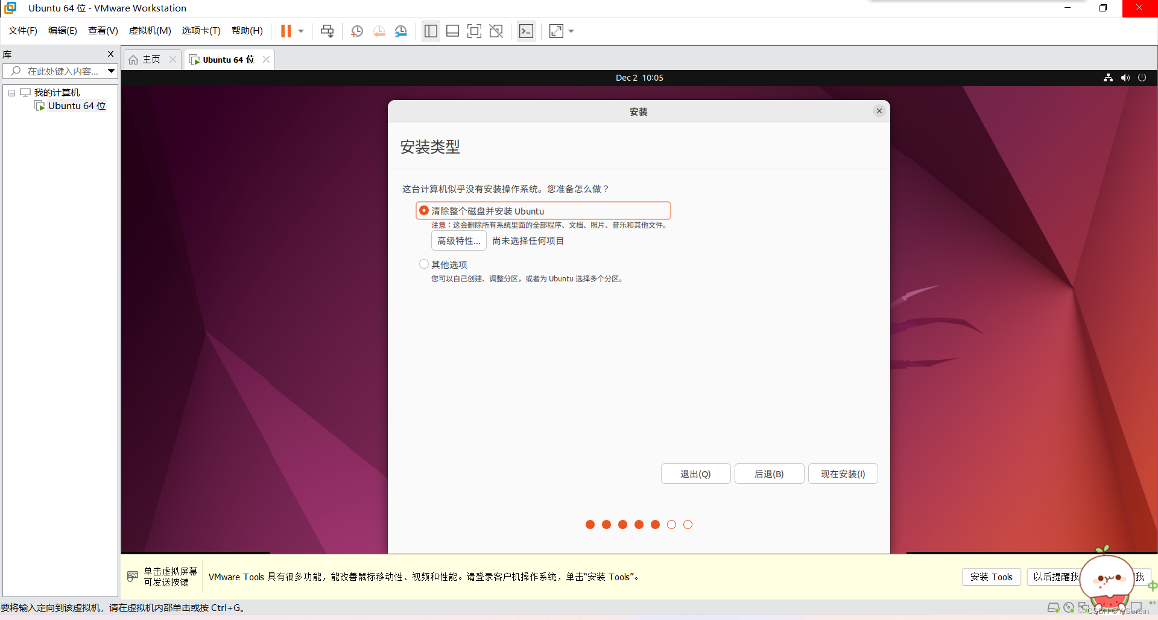Open the suspend button dropdown arrow
The width and height of the screenshot is (1158, 620).
300,31
